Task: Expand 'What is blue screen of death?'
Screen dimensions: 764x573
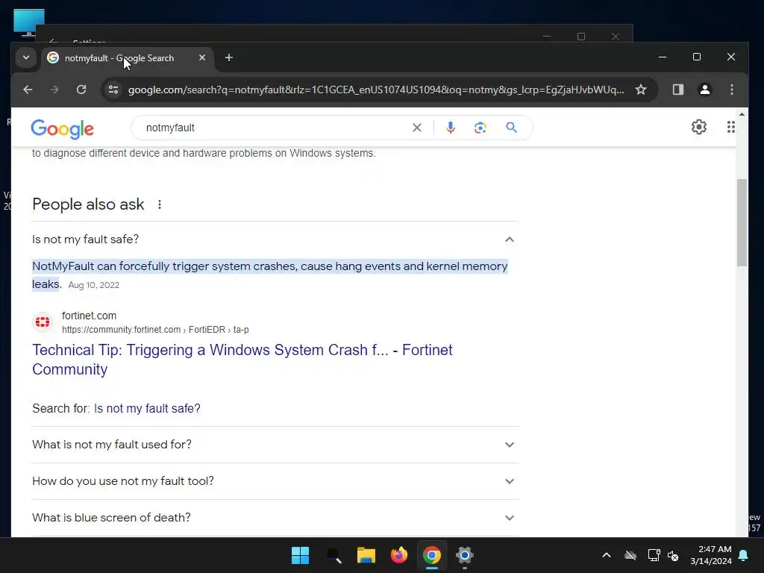Action: (275, 518)
